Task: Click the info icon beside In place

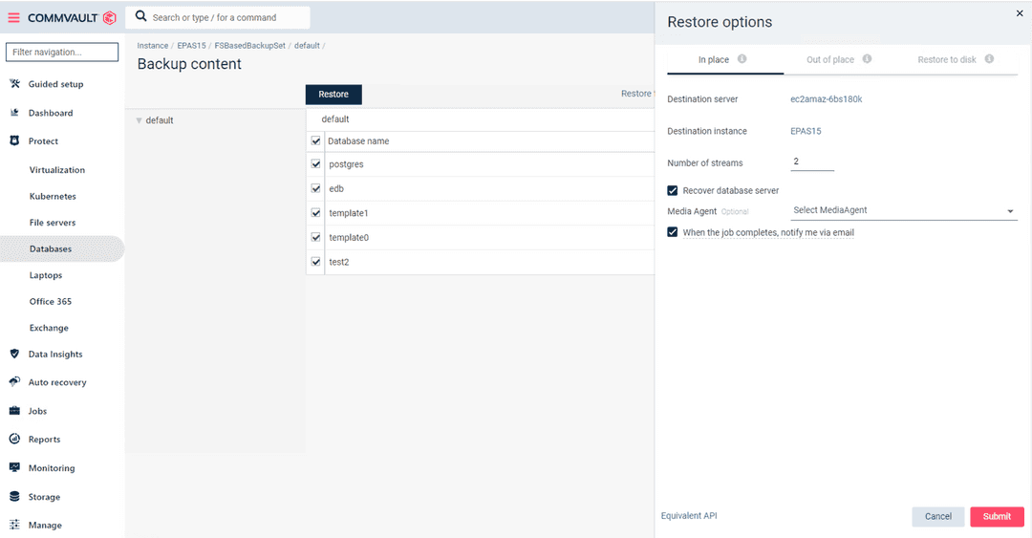Action: [742, 59]
